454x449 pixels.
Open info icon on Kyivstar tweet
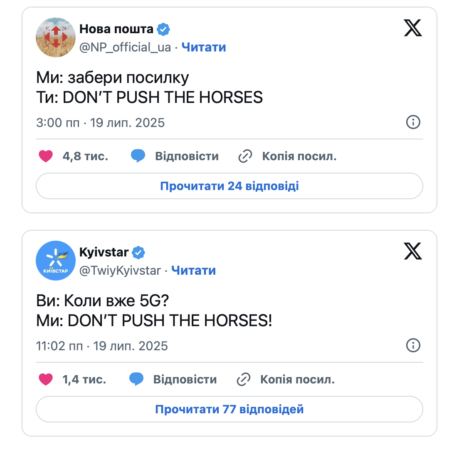coord(413,345)
